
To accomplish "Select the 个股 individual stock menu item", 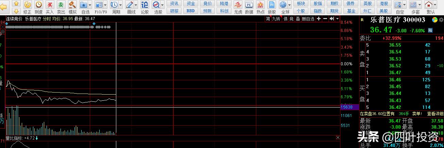I will 301,11.
